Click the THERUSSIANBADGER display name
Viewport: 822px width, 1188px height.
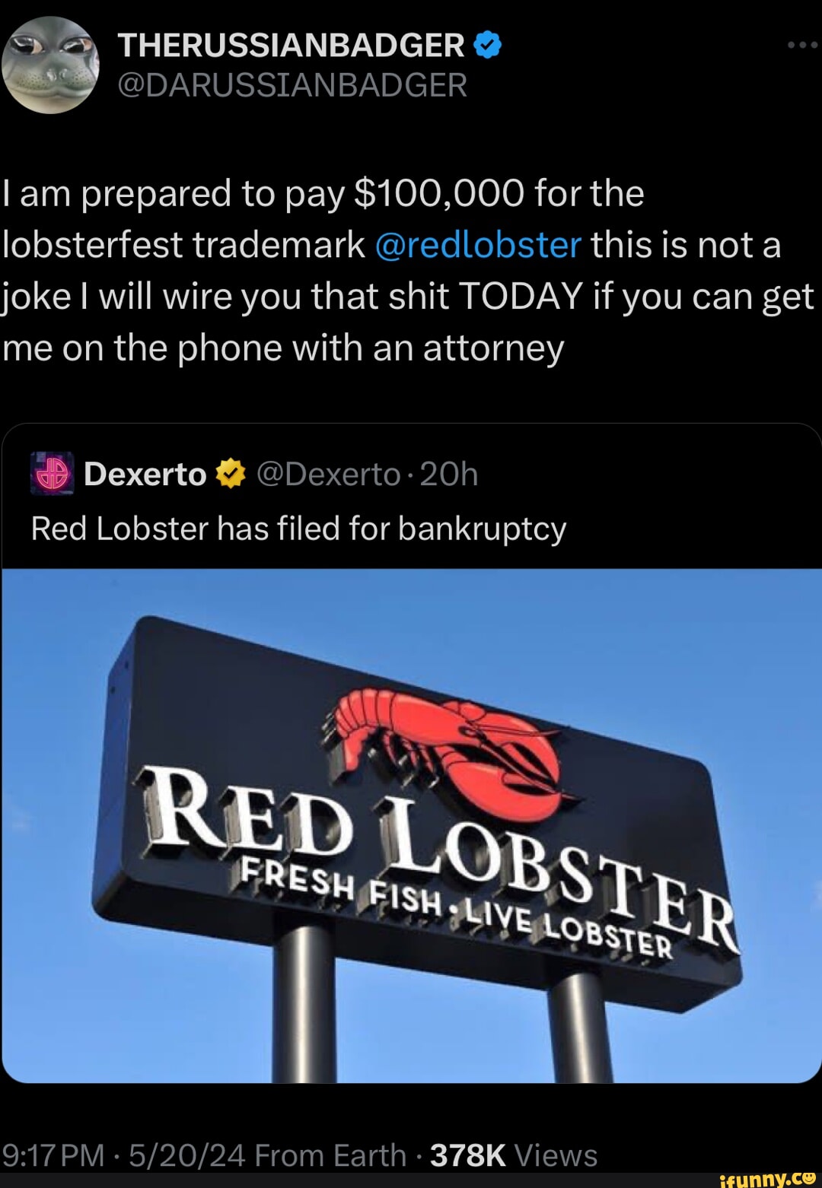(x=291, y=46)
